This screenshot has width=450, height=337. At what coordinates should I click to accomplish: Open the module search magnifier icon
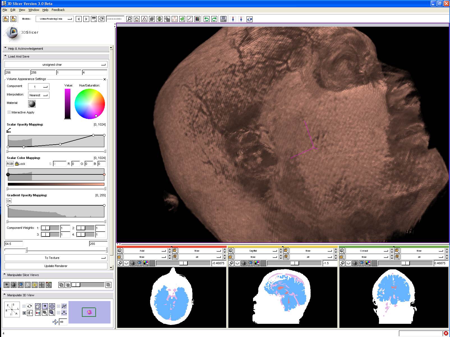[x=129, y=19]
